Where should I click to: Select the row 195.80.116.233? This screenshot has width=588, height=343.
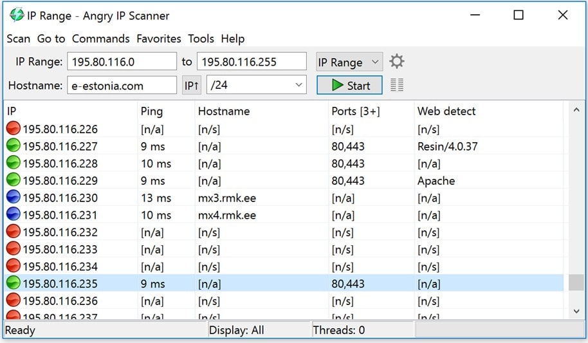pyautogui.click(x=284, y=249)
